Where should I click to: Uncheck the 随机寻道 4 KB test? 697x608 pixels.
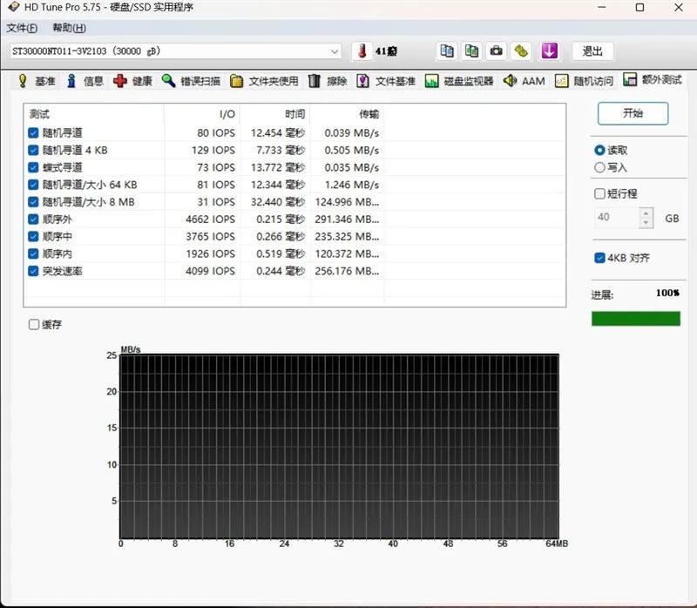(x=33, y=150)
